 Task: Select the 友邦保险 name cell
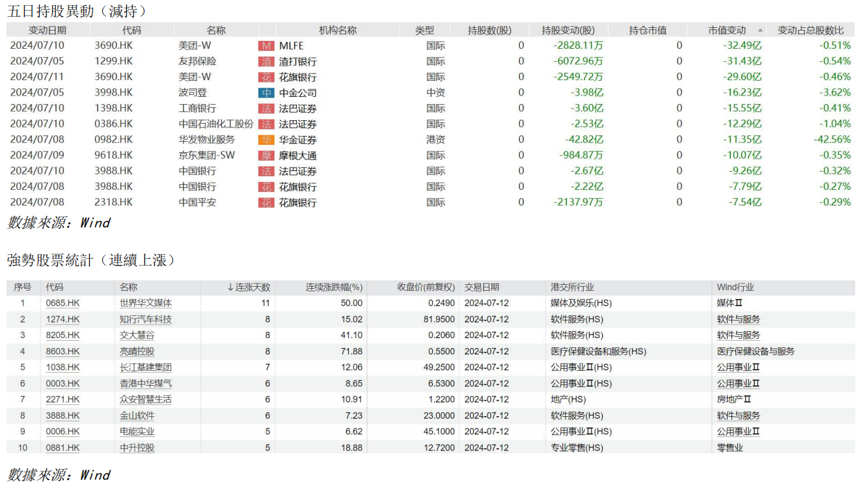pos(198,61)
